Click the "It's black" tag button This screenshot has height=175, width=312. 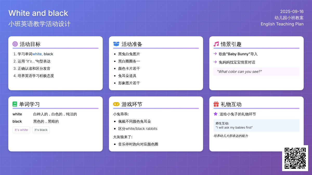point(41,130)
